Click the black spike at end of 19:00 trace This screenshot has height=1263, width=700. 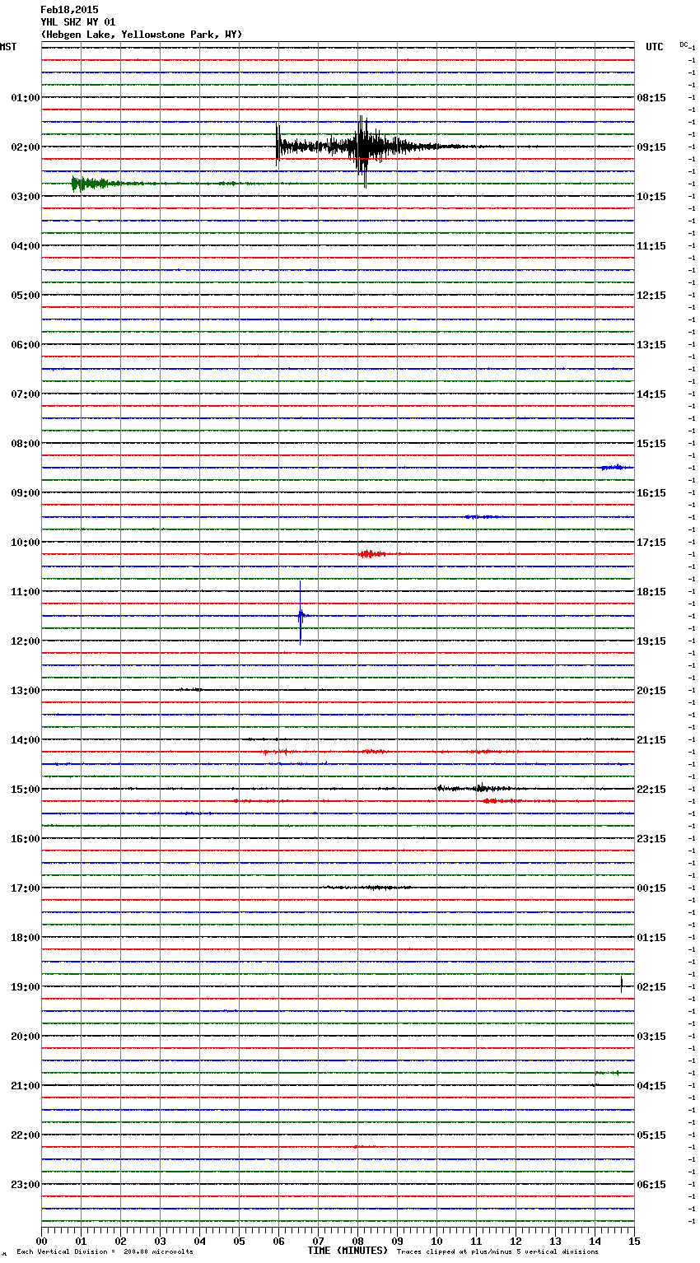click(621, 984)
